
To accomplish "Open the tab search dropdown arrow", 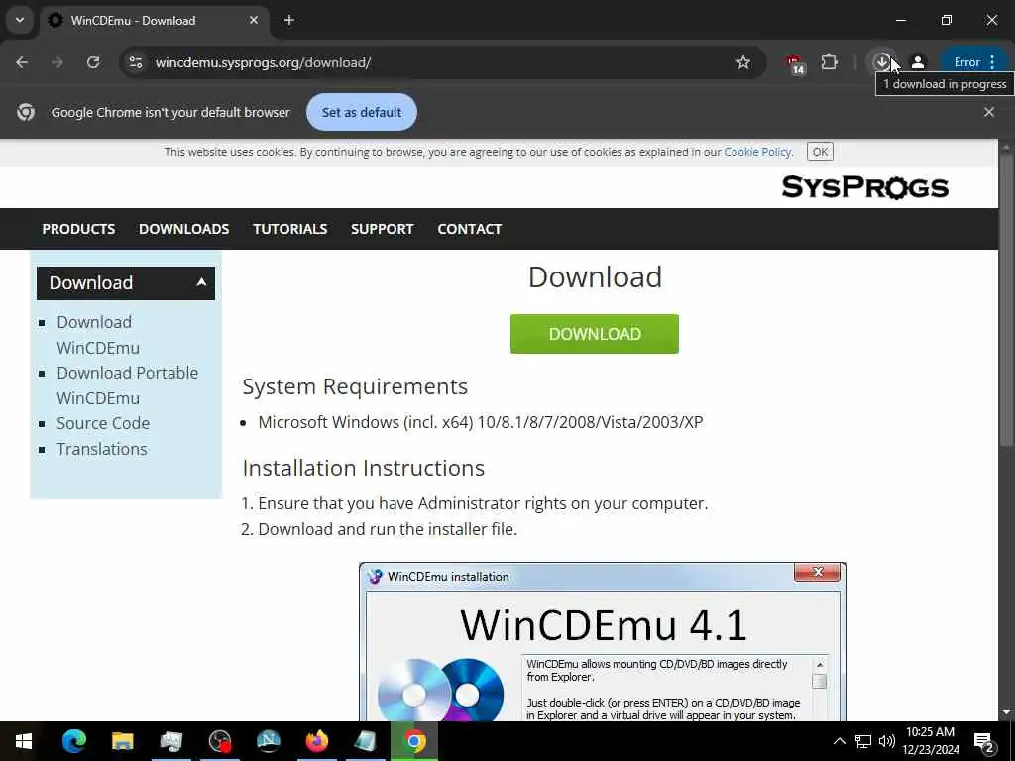I will [20, 20].
